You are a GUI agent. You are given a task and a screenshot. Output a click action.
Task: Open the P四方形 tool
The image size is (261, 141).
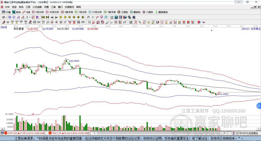(38, 12)
